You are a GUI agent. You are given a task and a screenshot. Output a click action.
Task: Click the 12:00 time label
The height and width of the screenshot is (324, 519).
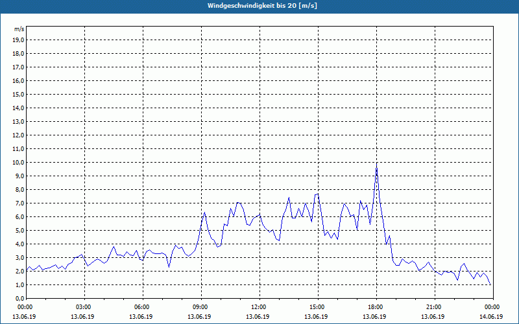click(259, 307)
